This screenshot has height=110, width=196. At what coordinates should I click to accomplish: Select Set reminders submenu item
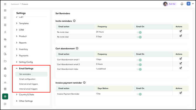[31, 74]
